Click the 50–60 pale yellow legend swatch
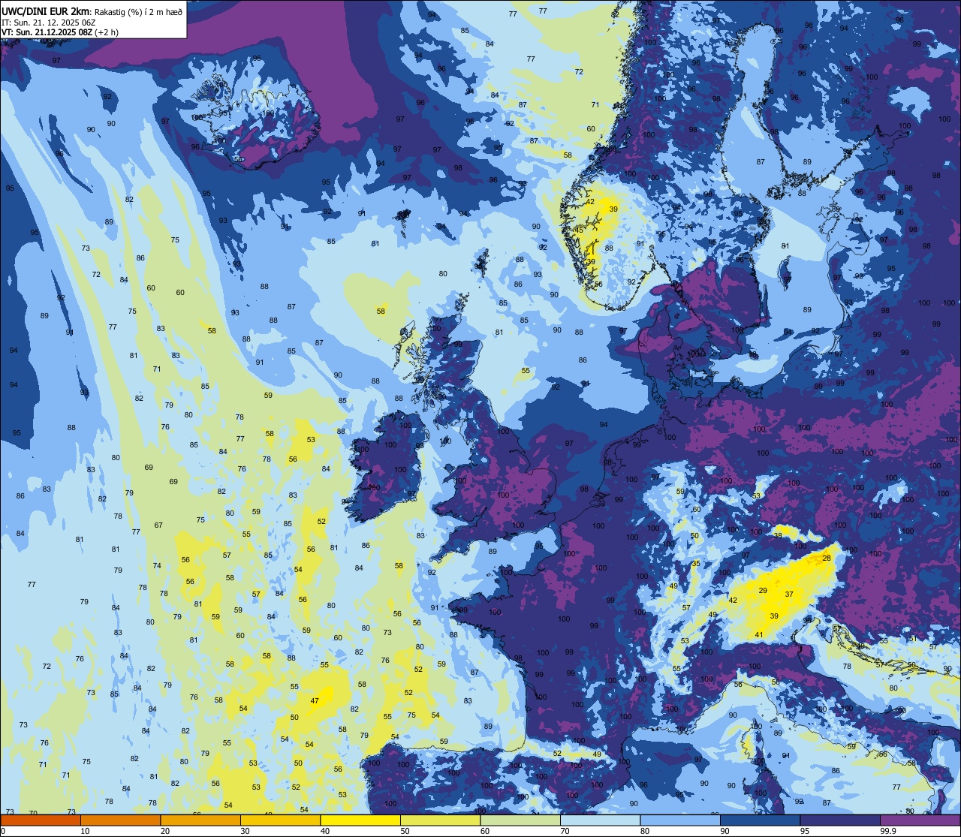This screenshot has width=961, height=837. click(x=441, y=820)
